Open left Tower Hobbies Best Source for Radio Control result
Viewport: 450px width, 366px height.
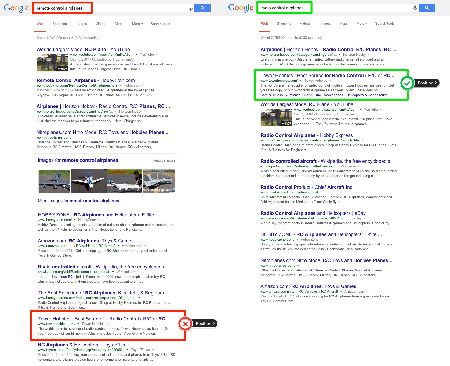tap(104, 319)
